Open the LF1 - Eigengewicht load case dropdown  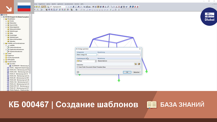click(x=66, y=7)
